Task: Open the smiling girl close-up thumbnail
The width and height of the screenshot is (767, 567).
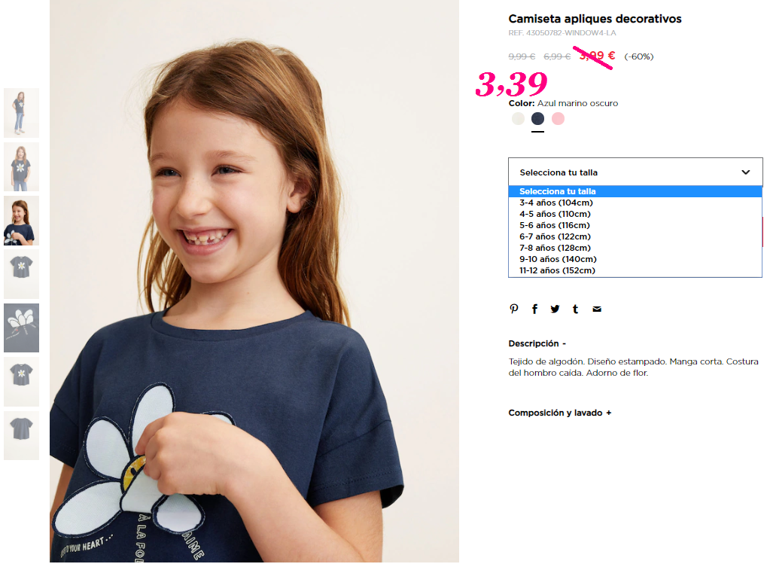Action: pyautogui.click(x=22, y=221)
